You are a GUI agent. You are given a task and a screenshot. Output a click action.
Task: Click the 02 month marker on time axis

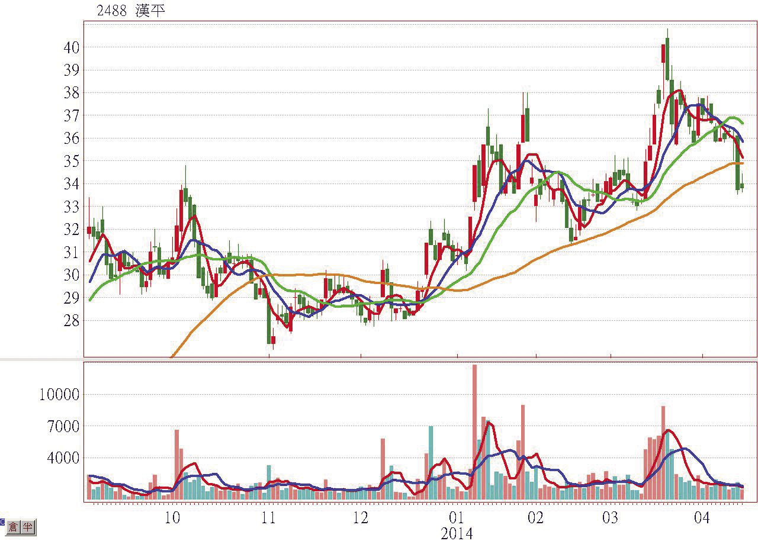click(x=535, y=517)
